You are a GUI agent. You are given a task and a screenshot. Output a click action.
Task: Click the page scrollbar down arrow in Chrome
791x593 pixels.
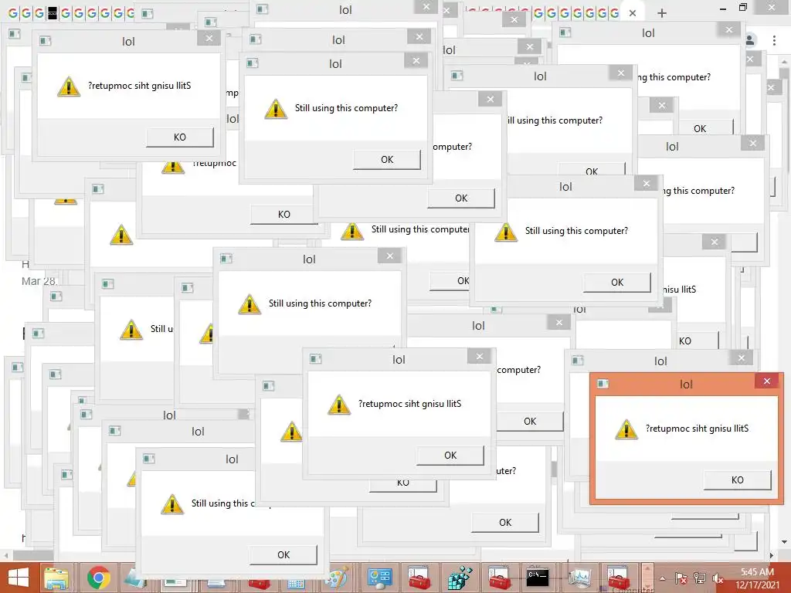785,542
